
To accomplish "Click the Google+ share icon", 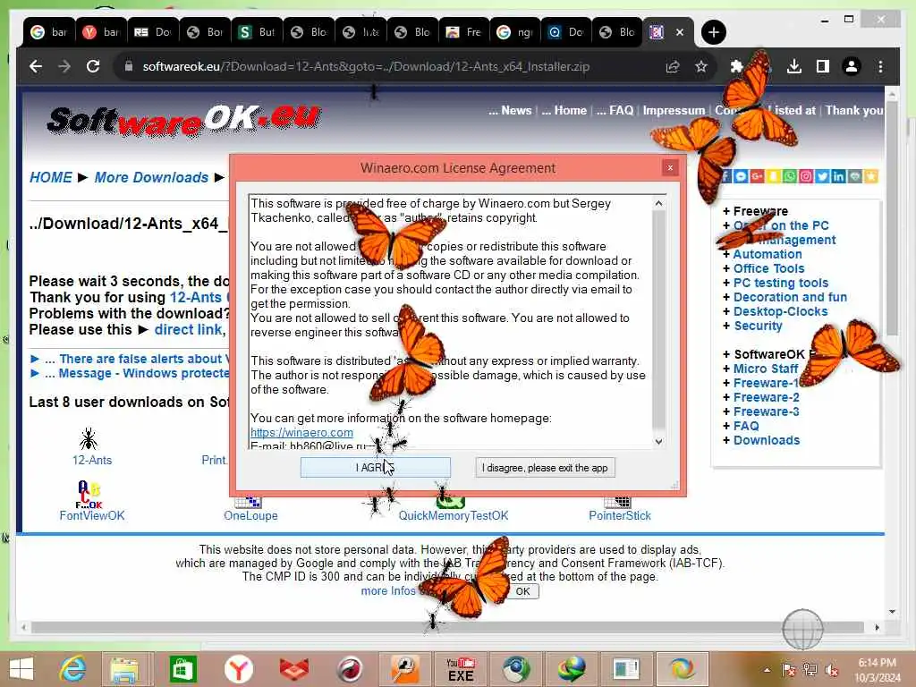I will (x=757, y=176).
